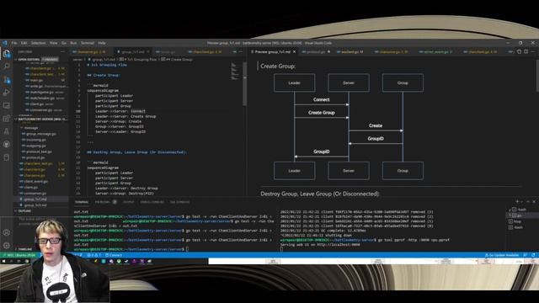Click Go Update Available in status bar
Viewport: 539px width, 303px height.
coord(502,255)
